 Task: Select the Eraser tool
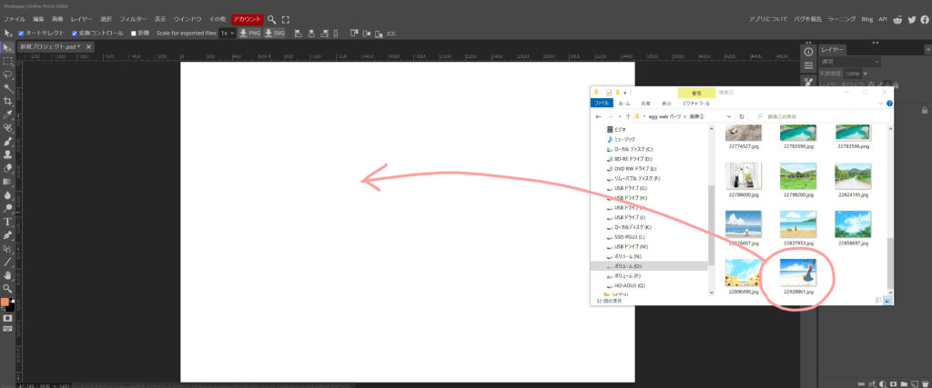pyautogui.click(x=7, y=167)
